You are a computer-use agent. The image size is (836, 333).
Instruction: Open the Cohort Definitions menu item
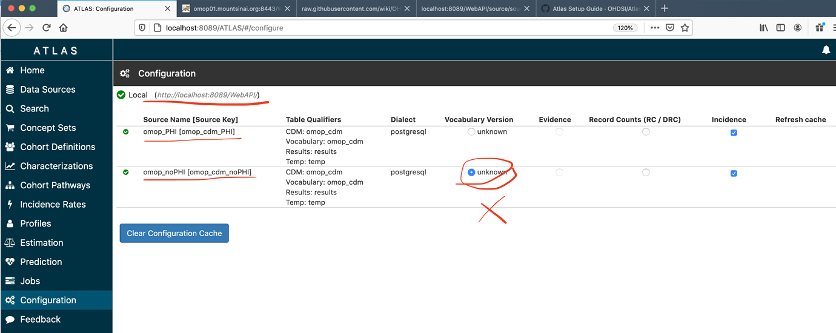(56, 147)
